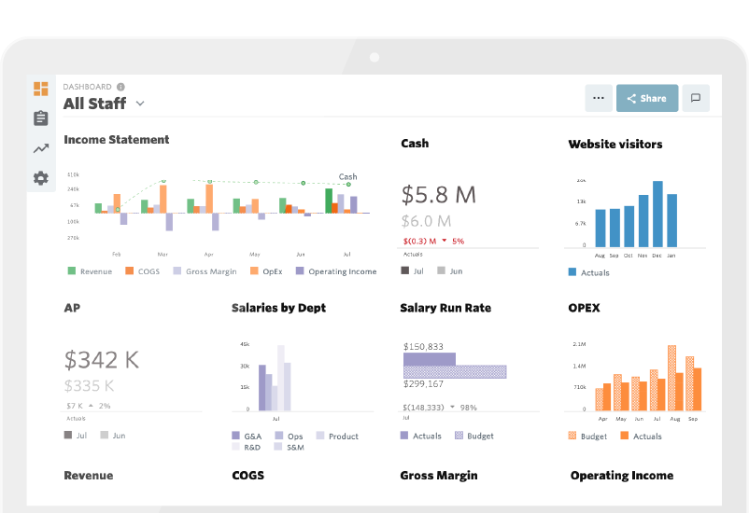Click the tallest Dec bar in Website visitors
This screenshot has height=513, width=749.
tap(657, 214)
